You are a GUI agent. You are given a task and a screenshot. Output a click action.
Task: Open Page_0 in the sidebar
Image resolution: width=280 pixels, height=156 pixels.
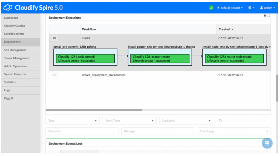click(21, 98)
